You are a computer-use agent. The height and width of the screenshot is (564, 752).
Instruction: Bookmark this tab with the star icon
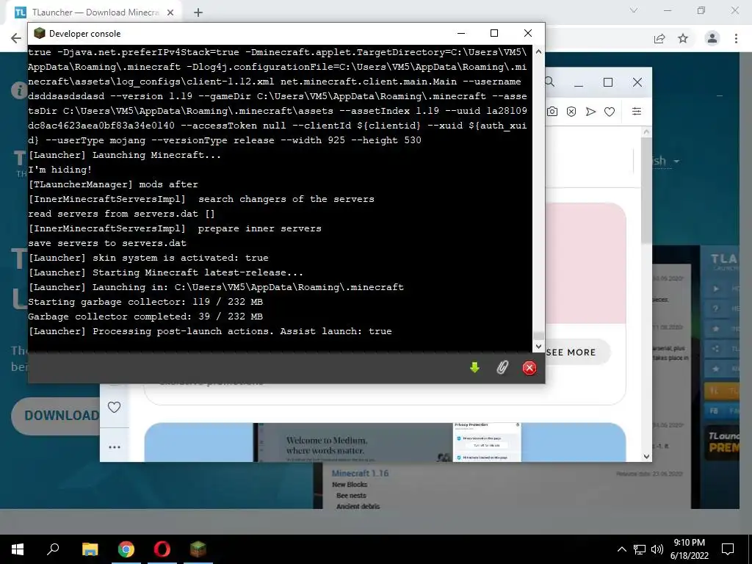683,38
